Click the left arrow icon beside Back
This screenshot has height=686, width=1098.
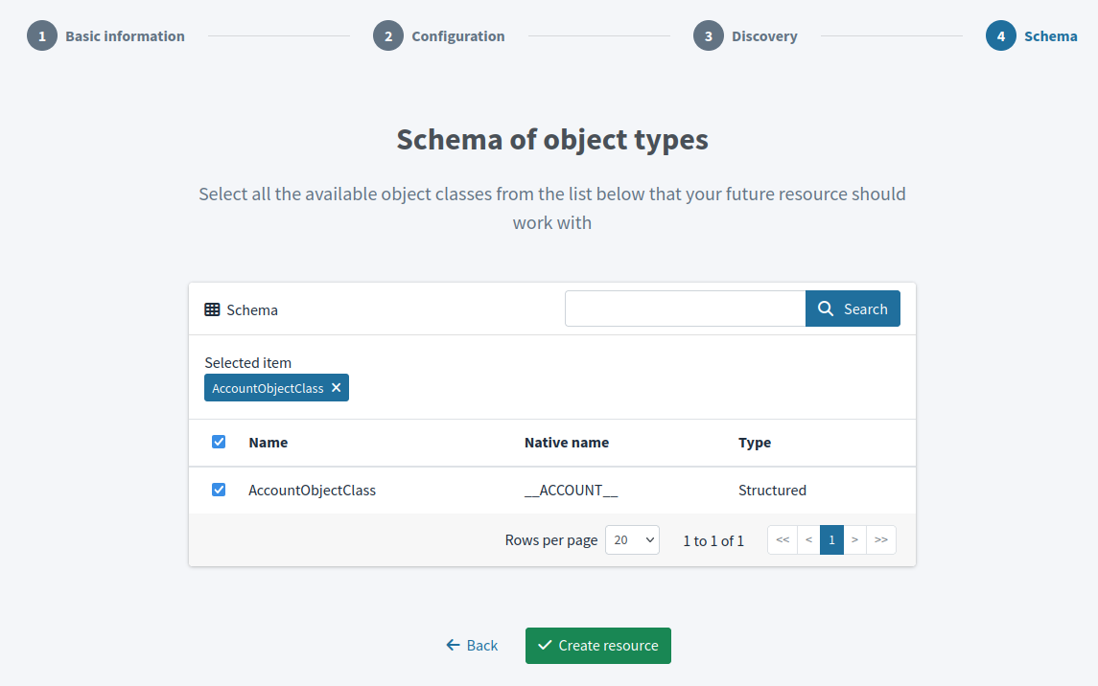click(452, 645)
